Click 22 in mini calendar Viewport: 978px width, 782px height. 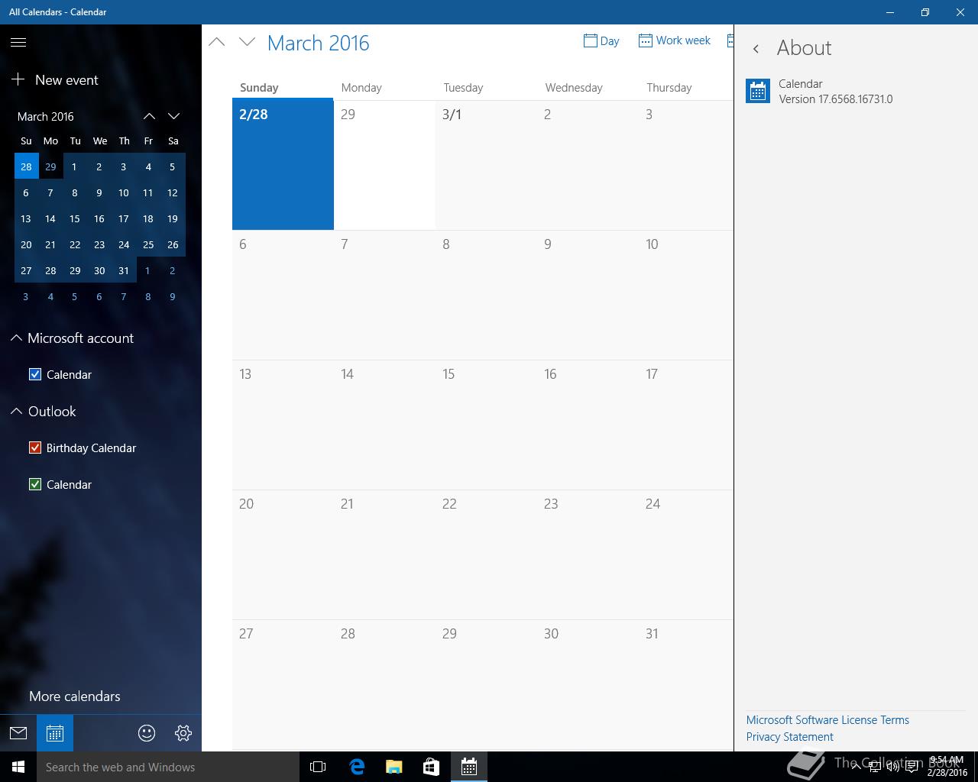click(x=75, y=244)
